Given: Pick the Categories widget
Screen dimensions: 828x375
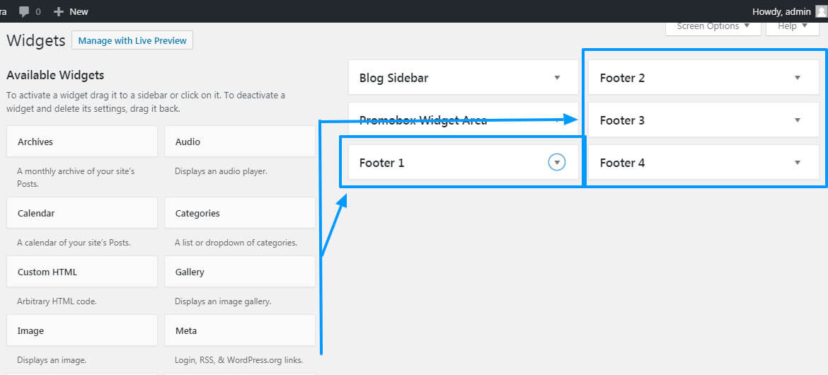Looking at the screenshot, I should click(x=240, y=213).
